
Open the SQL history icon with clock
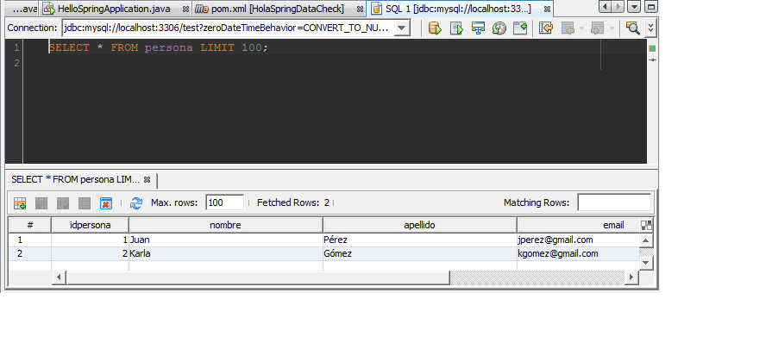coord(499,28)
